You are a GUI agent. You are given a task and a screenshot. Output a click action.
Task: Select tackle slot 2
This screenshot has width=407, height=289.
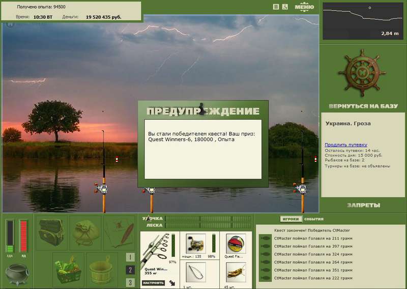[130, 270]
